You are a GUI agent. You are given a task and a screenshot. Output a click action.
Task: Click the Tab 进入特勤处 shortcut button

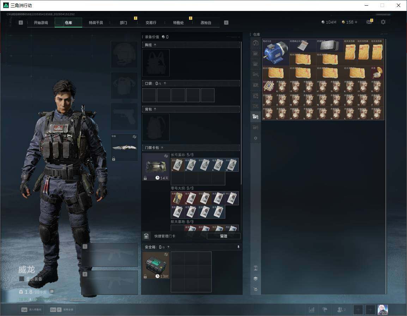(x=31, y=310)
